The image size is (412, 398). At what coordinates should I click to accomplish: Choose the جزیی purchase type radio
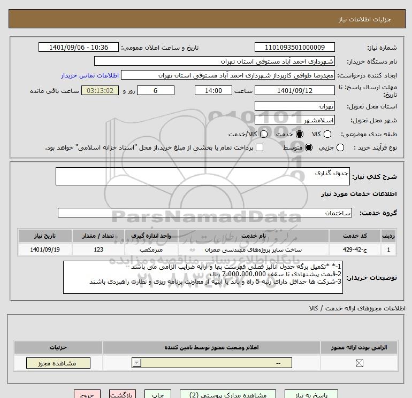[x=340, y=147]
